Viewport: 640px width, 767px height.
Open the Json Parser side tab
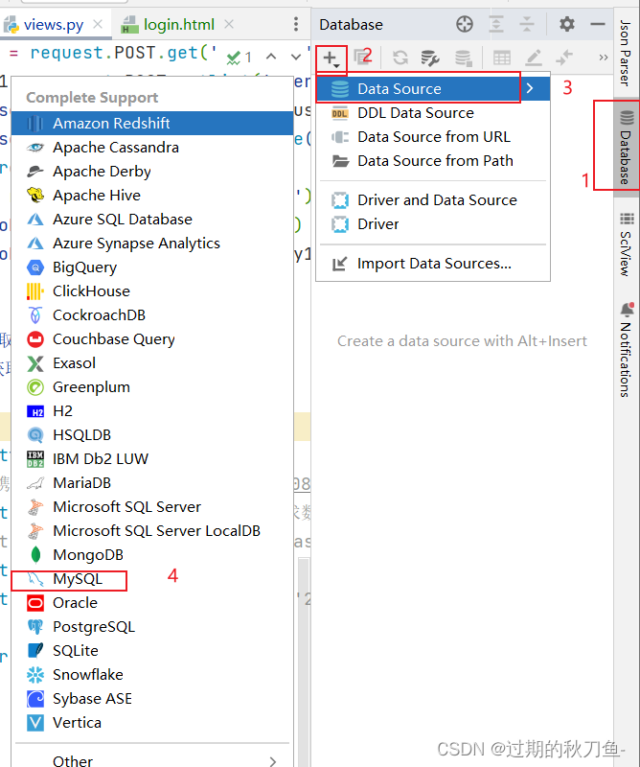coord(626,53)
